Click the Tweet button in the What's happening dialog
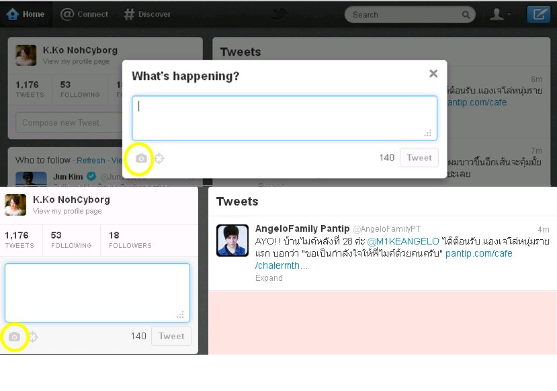The width and height of the screenshot is (557, 391). [419, 158]
